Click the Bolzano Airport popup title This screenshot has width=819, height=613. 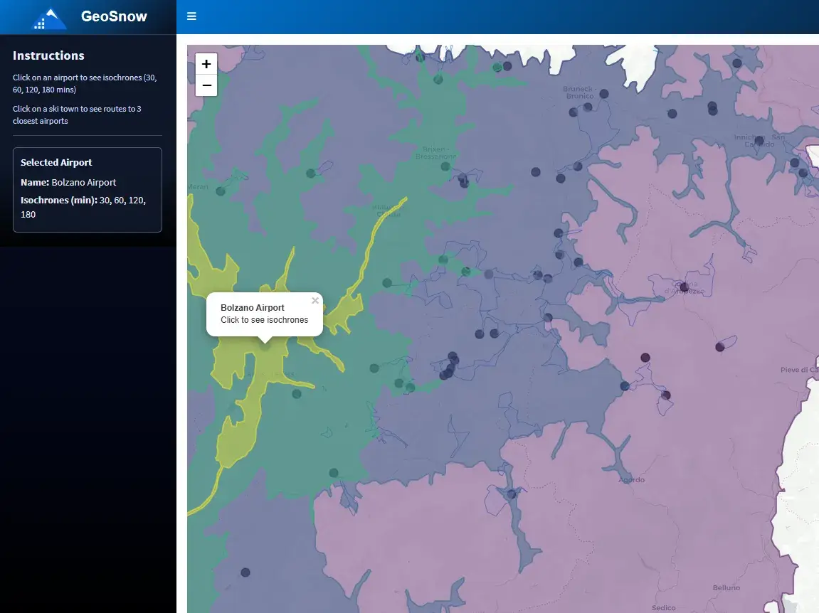pos(253,308)
